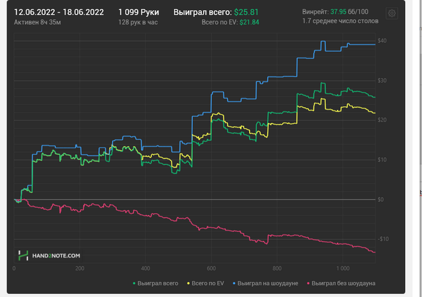Click the $30 y-axis label
Image resolution: width=422 pixels, height=297 pixels.
tap(382, 81)
